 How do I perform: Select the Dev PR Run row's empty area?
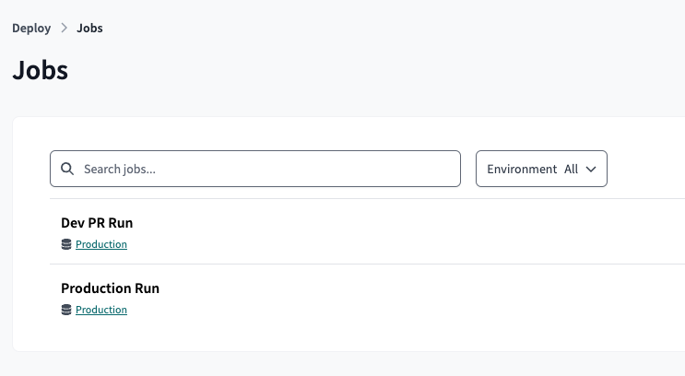tap(415, 231)
